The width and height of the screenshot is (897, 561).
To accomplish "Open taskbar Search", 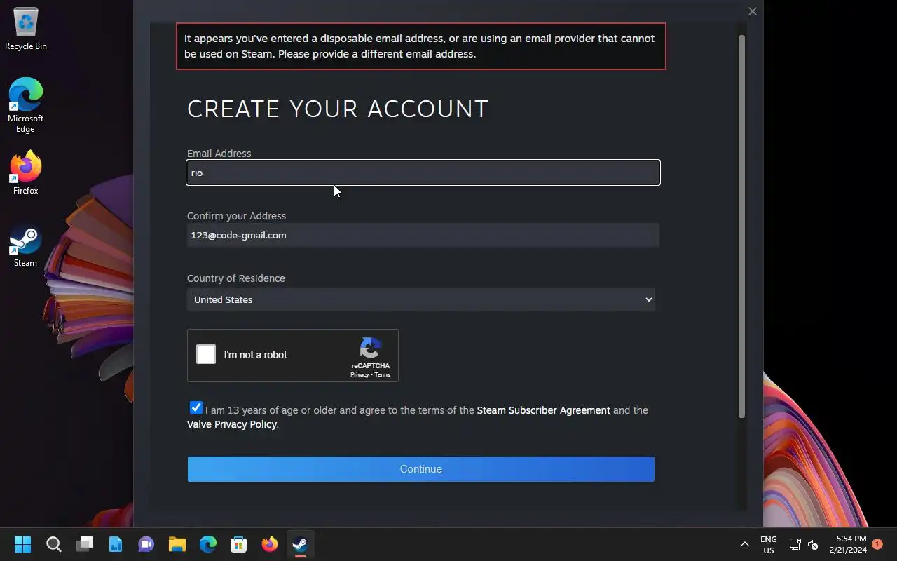I will [54, 544].
